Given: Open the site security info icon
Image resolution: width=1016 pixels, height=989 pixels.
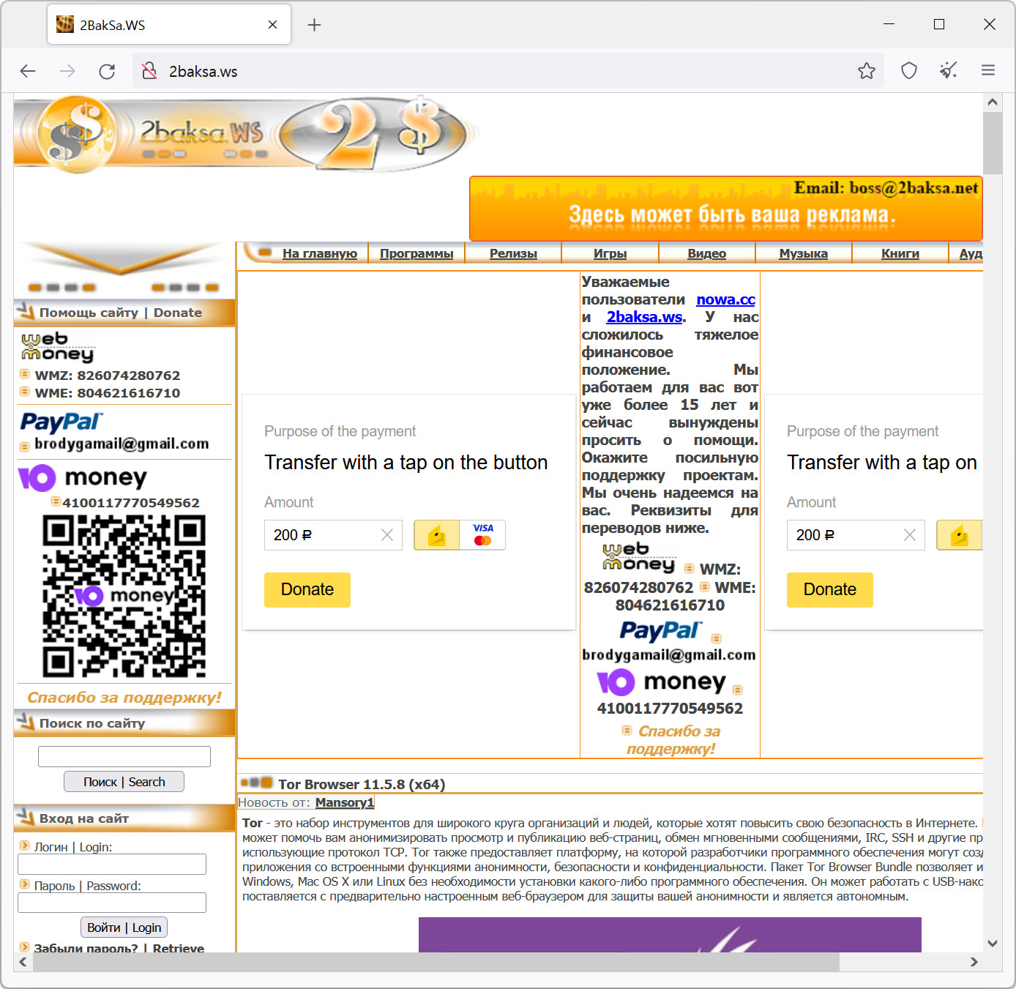Looking at the screenshot, I should tap(149, 71).
